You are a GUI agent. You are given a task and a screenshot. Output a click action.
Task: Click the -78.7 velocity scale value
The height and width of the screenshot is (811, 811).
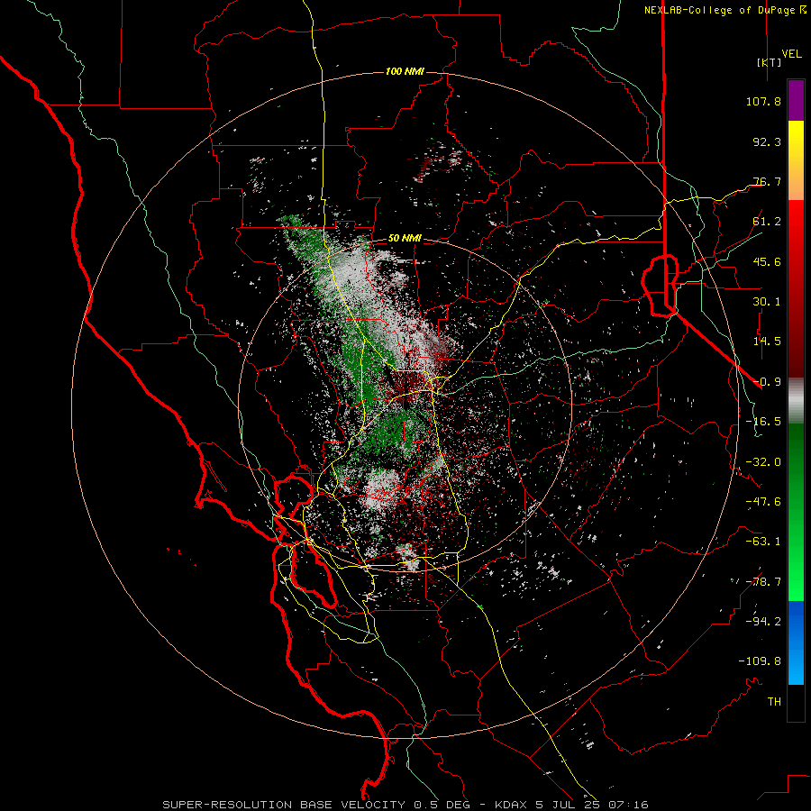(763, 582)
